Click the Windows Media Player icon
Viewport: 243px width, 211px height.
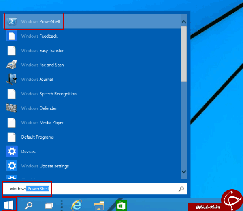click(x=12, y=122)
